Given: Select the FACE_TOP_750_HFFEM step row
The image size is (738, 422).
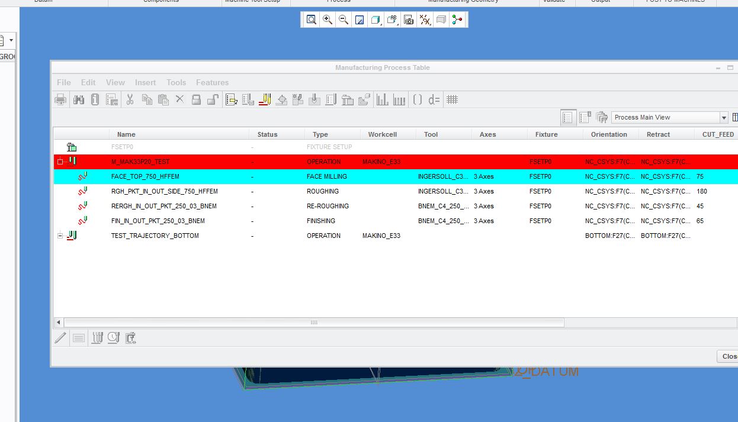Looking at the screenshot, I should [396, 176].
